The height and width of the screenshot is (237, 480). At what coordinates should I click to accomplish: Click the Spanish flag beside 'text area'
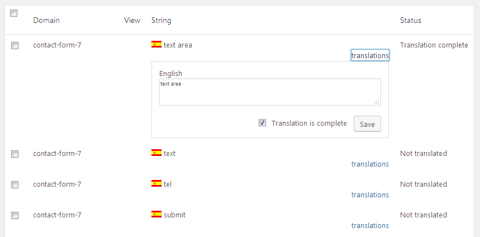[x=156, y=45]
